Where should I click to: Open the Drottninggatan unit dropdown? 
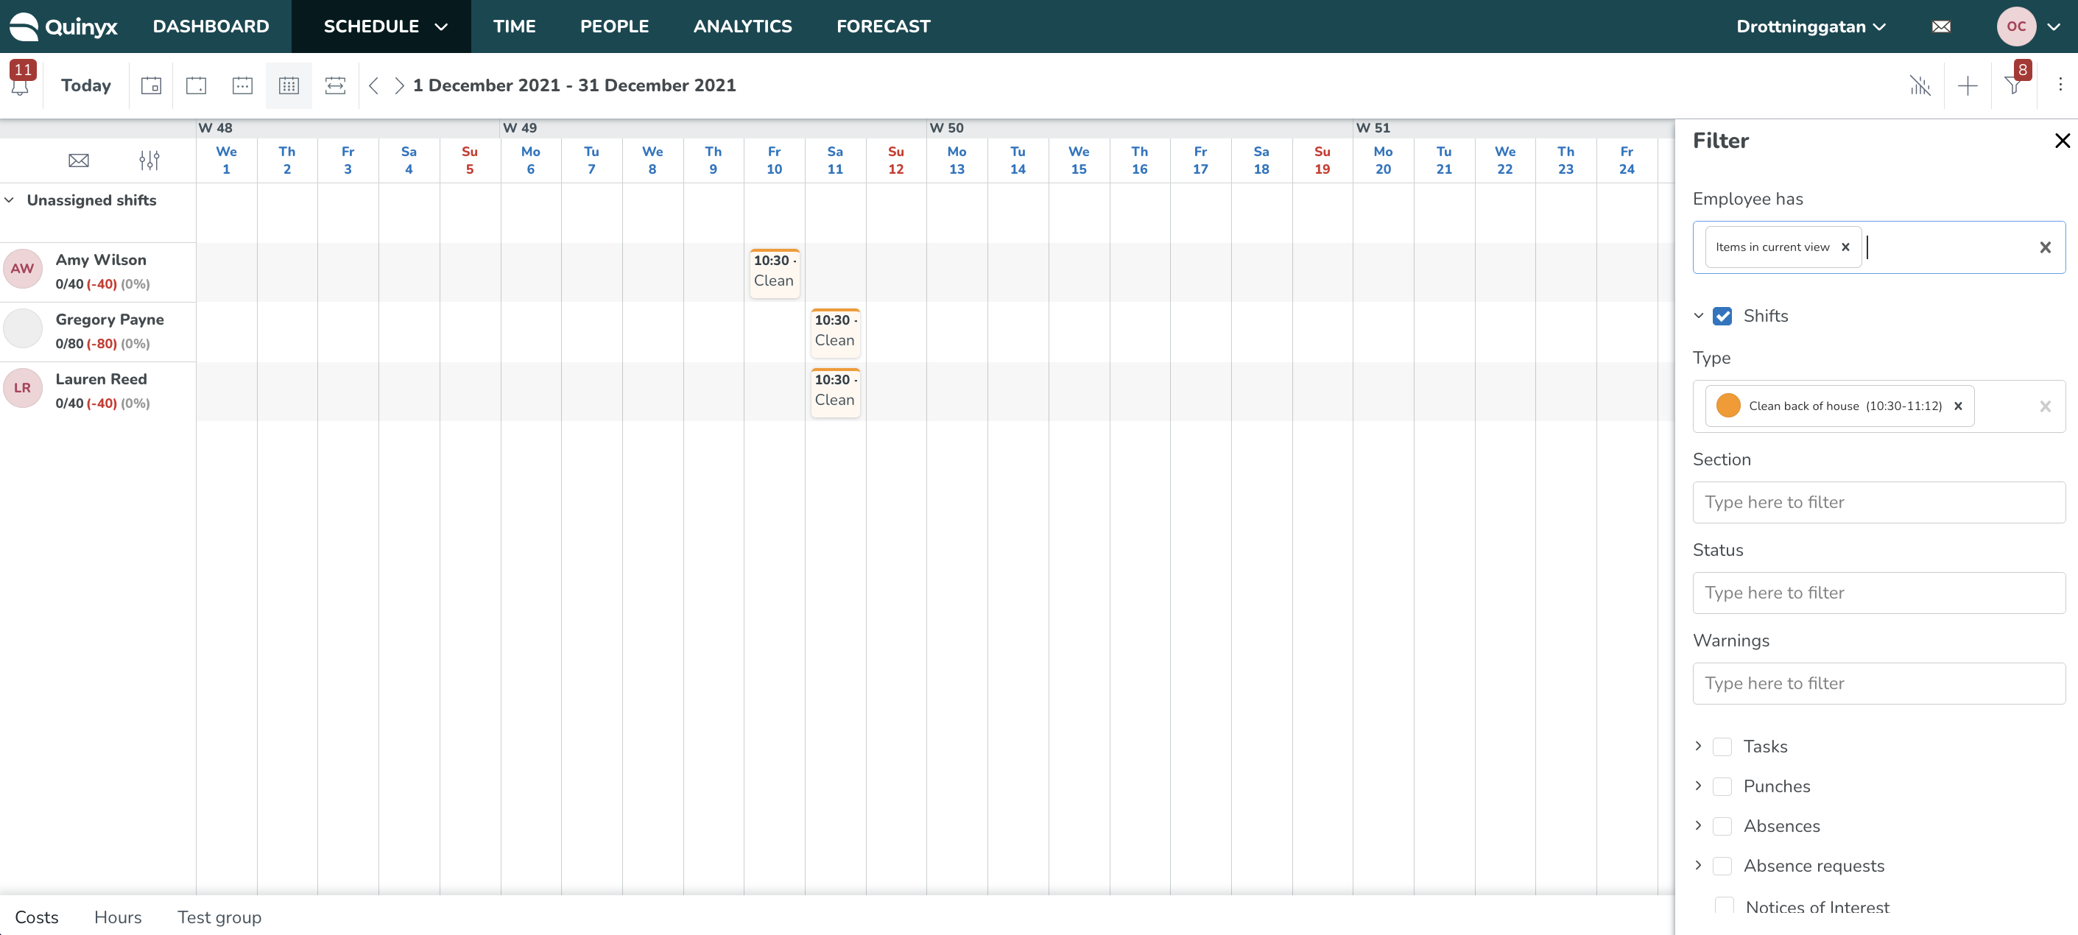1810,27
